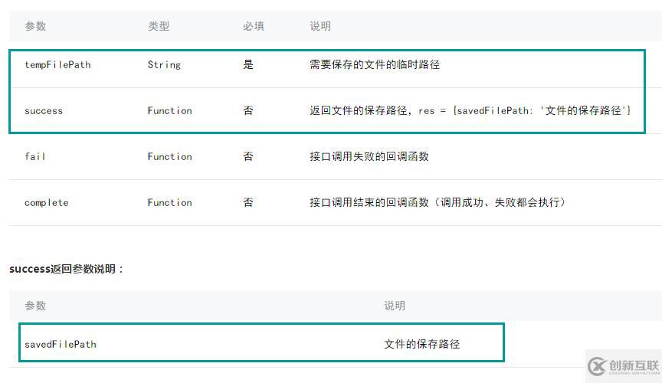The image size is (662, 383).
Task: Click the tempFilePath parameter name
Action: (x=57, y=65)
